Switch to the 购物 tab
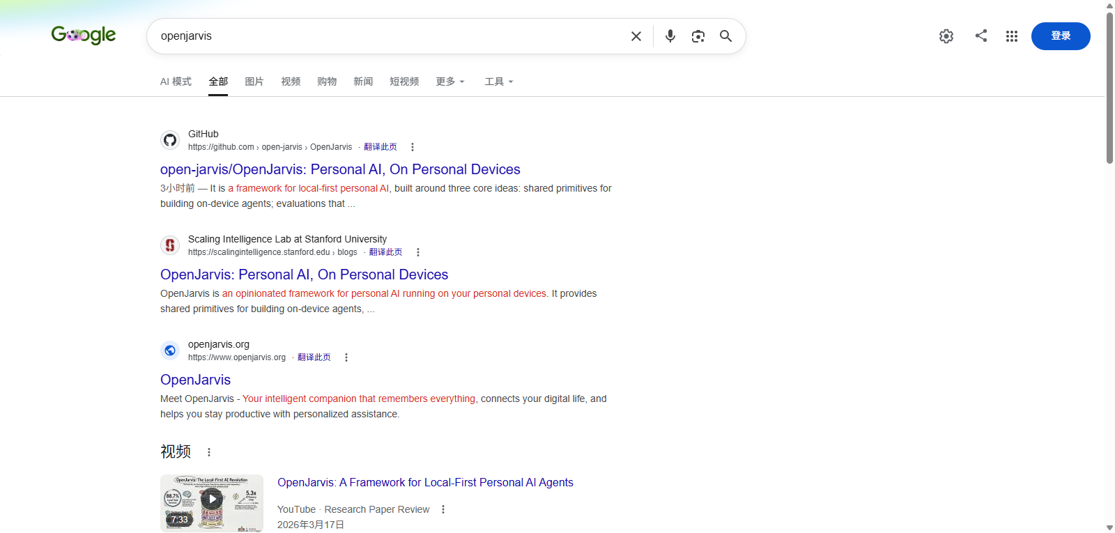 [x=327, y=82]
